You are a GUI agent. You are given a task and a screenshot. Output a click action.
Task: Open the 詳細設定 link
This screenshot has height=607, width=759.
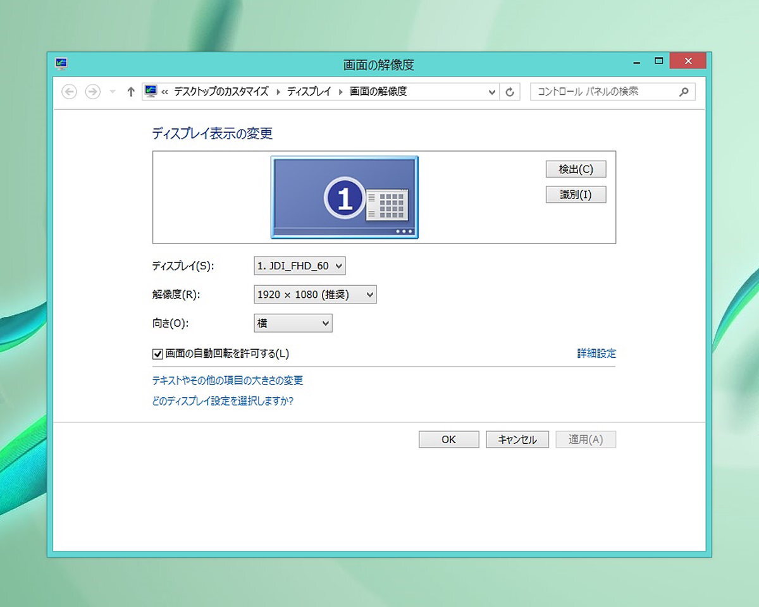click(x=596, y=353)
